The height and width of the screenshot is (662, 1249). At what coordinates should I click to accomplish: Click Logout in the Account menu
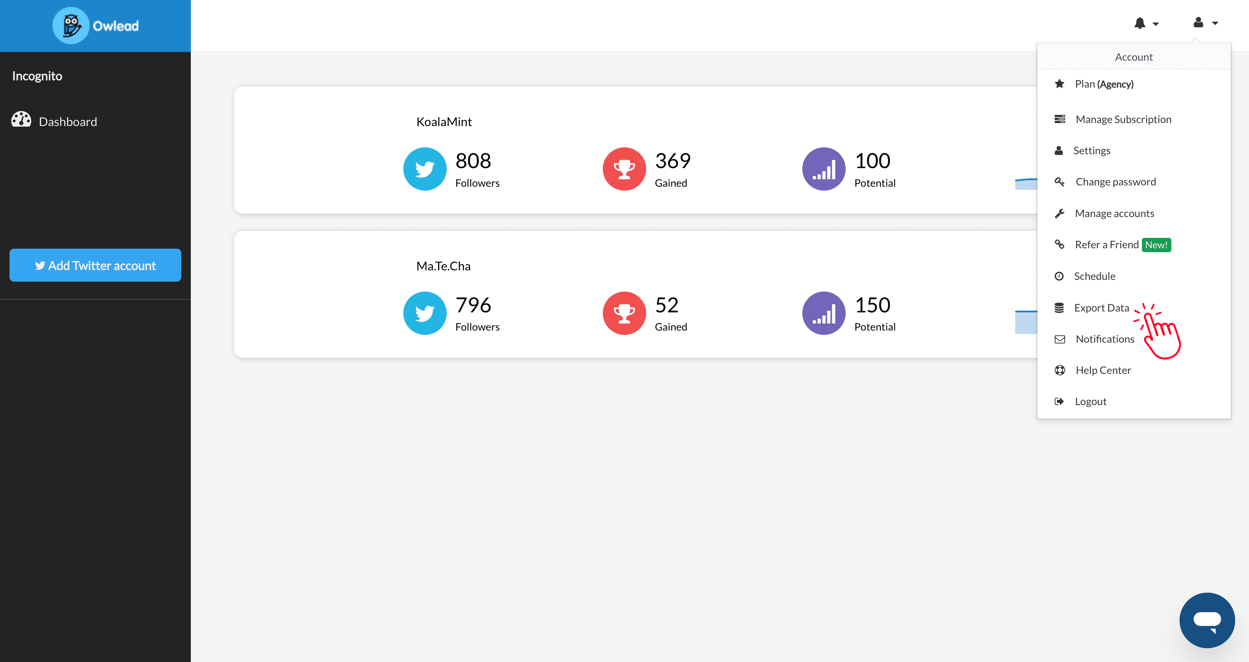1090,401
